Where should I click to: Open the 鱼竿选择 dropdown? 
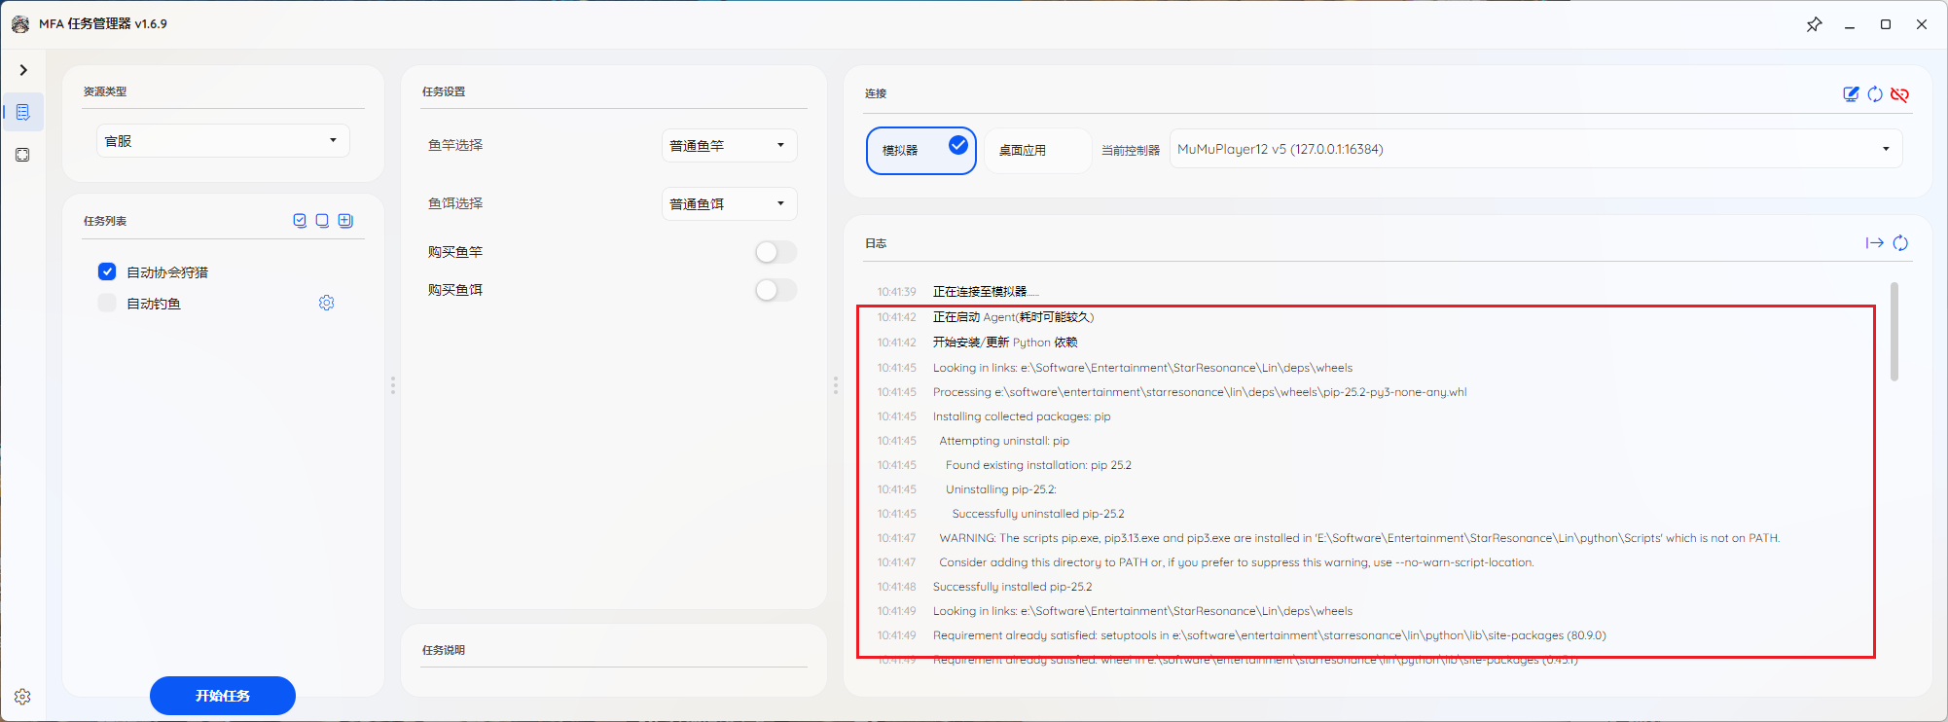[x=729, y=146]
